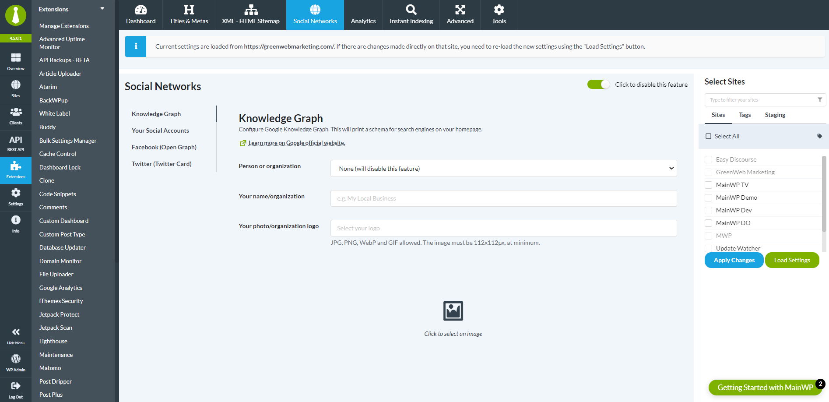Click the blue info notice icon
The image size is (829, 402).
(136, 46)
